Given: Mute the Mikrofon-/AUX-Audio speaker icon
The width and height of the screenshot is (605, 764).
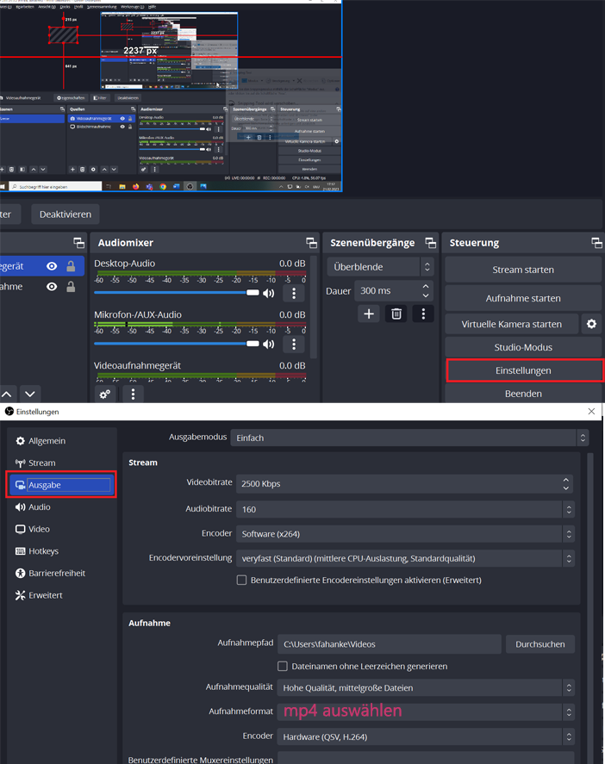Looking at the screenshot, I should pyautogui.click(x=269, y=345).
